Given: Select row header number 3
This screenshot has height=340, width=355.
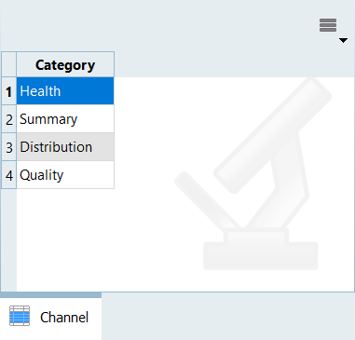Looking at the screenshot, I should click(x=8, y=147).
